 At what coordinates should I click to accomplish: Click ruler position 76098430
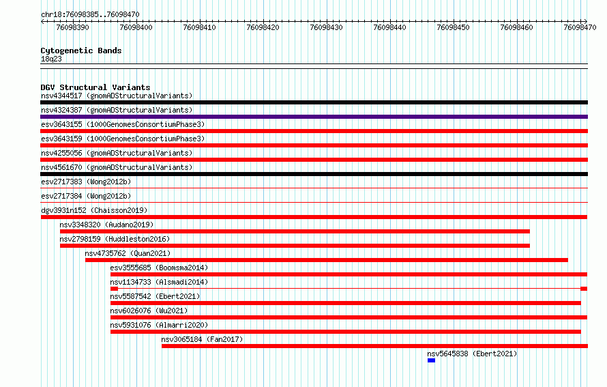pyautogui.click(x=326, y=27)
